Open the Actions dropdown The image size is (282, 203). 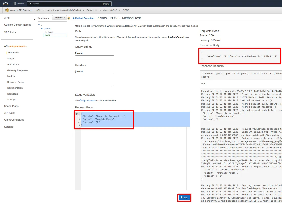(x=59, y=18)
